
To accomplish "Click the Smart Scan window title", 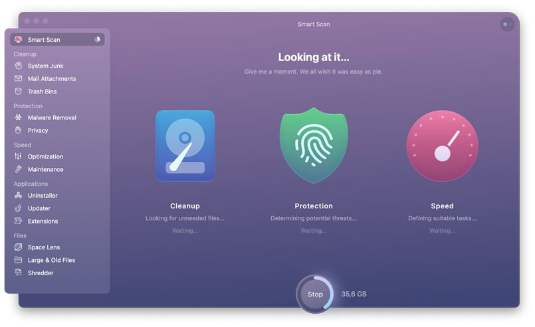I will [314, 24].
